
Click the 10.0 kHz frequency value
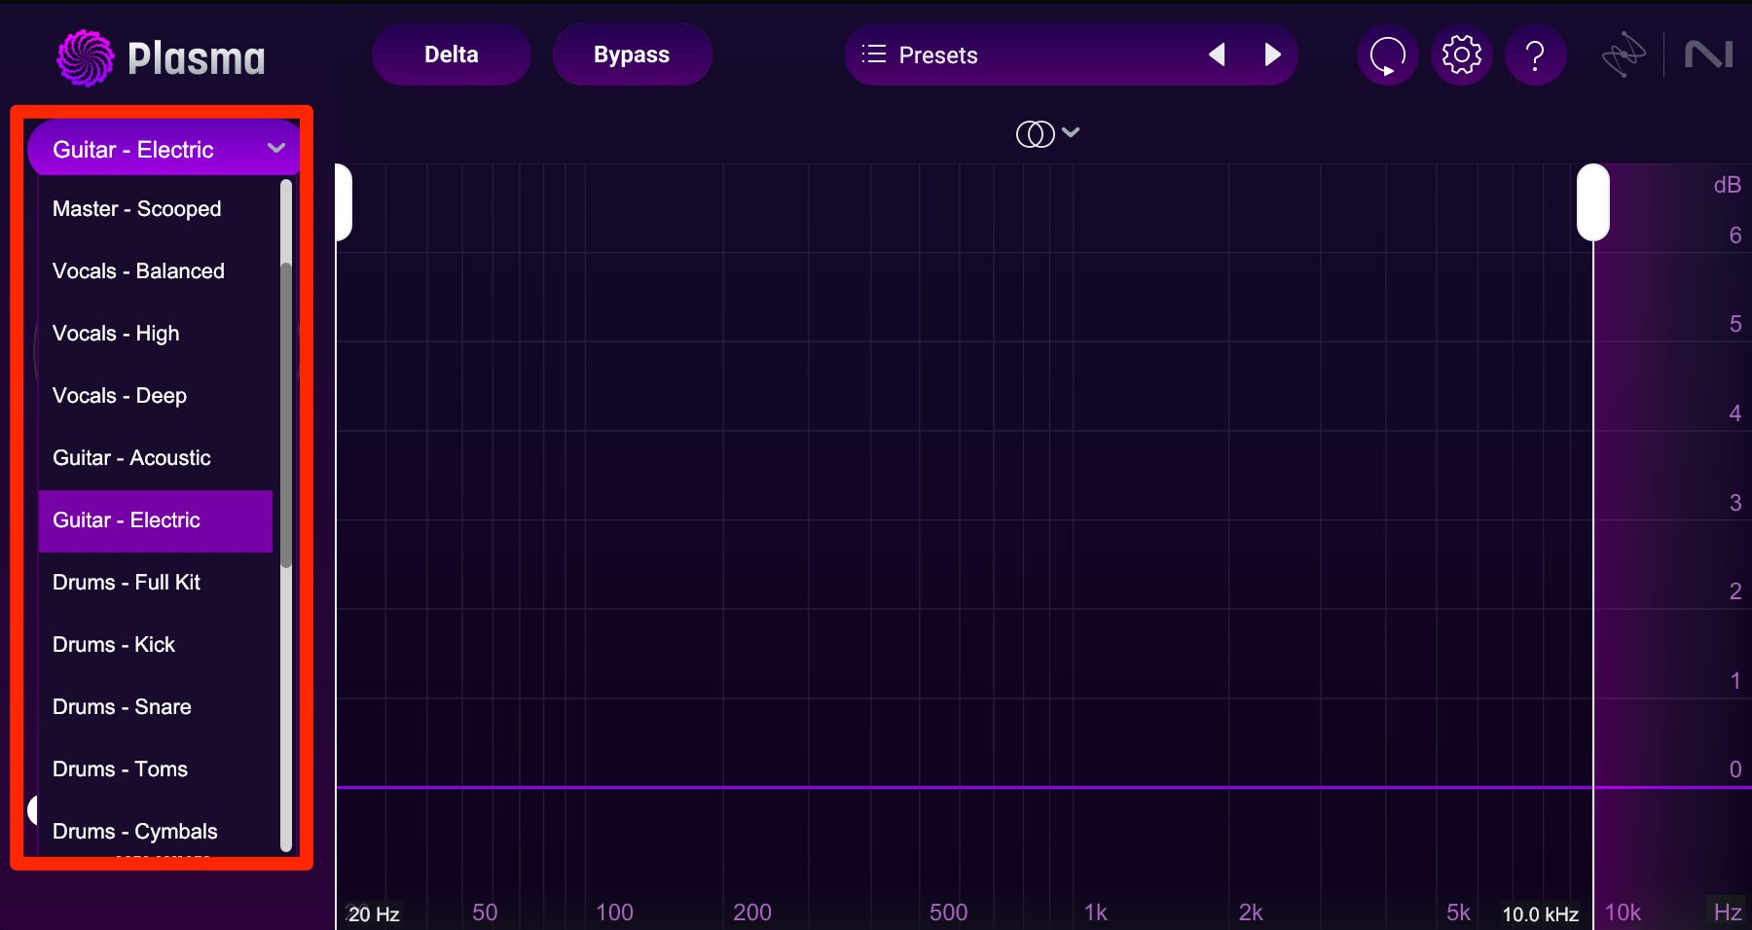(1540, 914)
